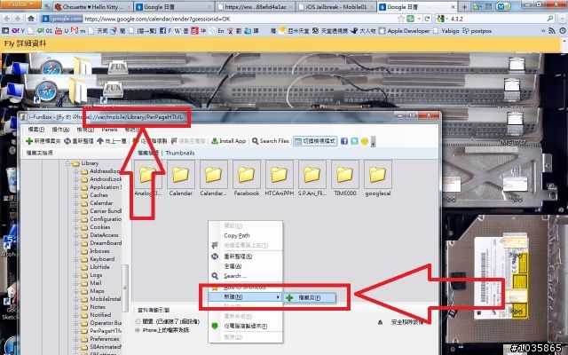Click the safely remove device eject icon

(x=380, y=322)
